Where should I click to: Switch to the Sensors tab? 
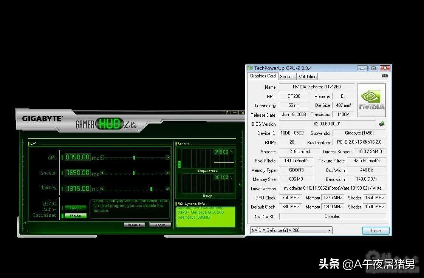click(x=287, y=76)
